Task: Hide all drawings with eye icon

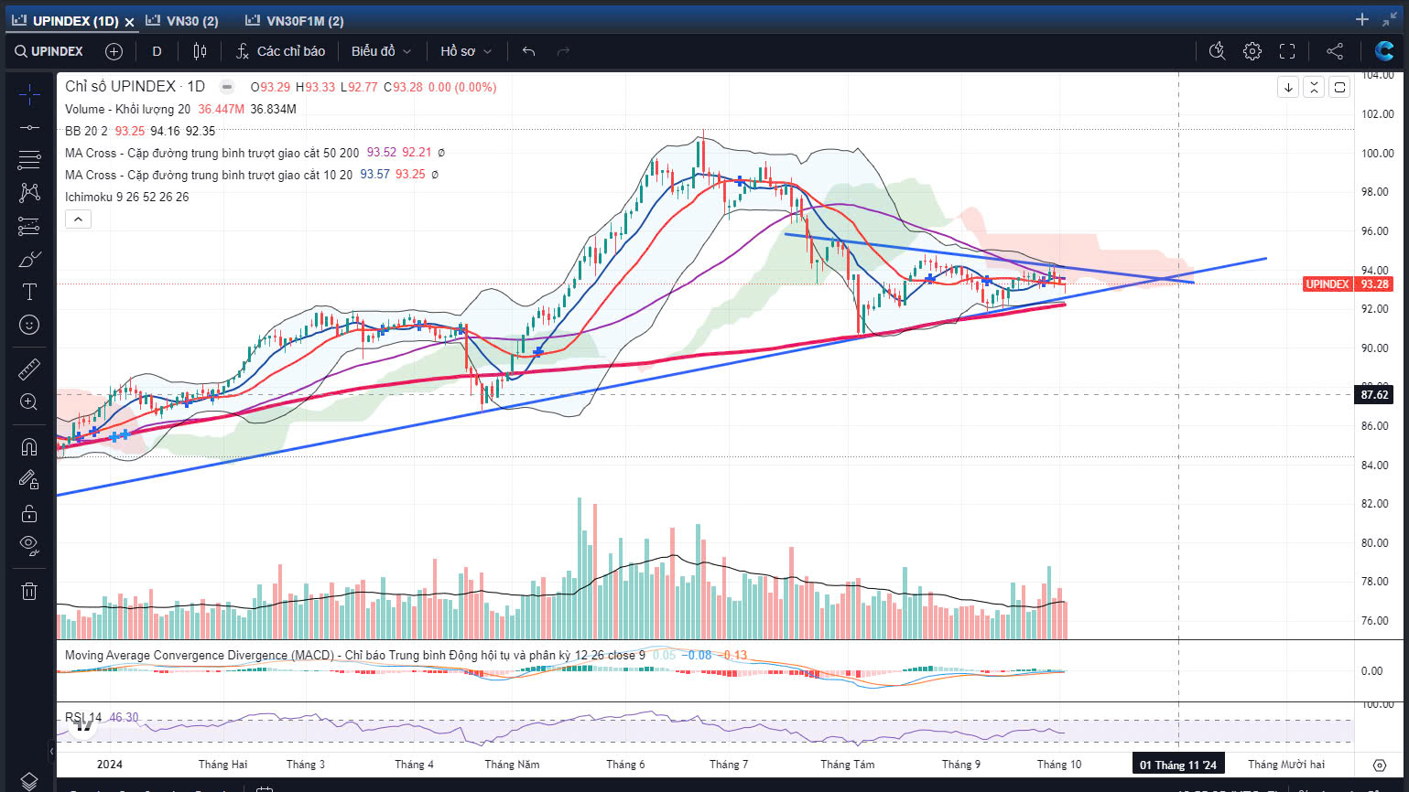Action: coord(29,546)
